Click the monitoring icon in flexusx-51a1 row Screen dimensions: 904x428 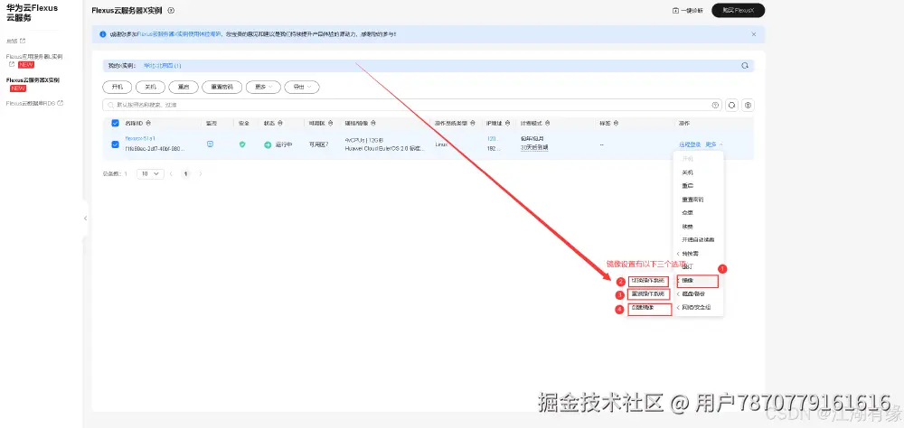(210, 144)
